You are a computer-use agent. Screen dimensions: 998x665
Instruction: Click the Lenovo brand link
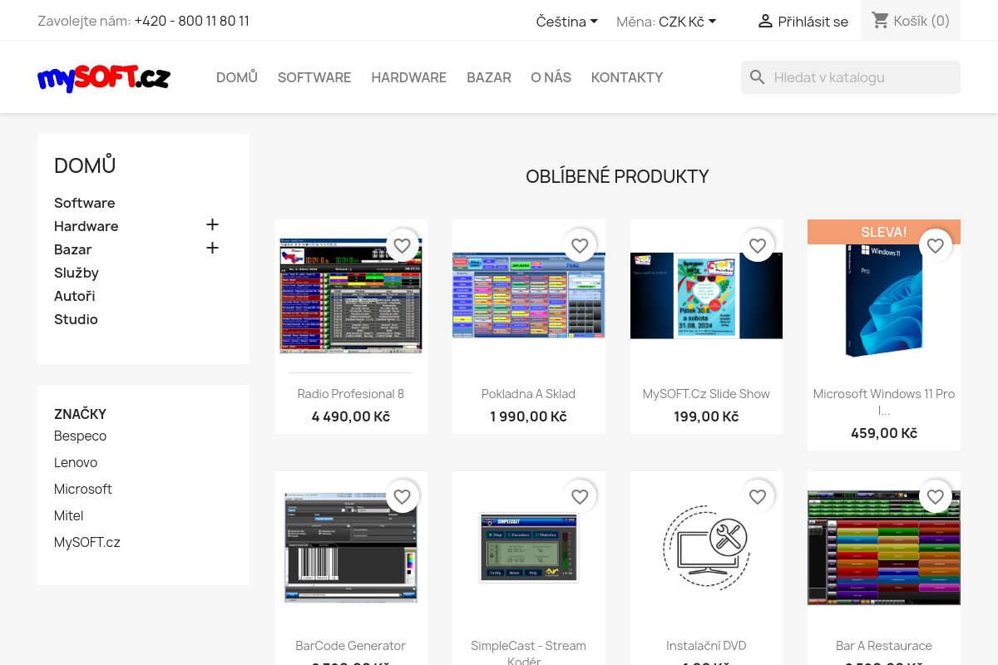[x=76, y=462]
